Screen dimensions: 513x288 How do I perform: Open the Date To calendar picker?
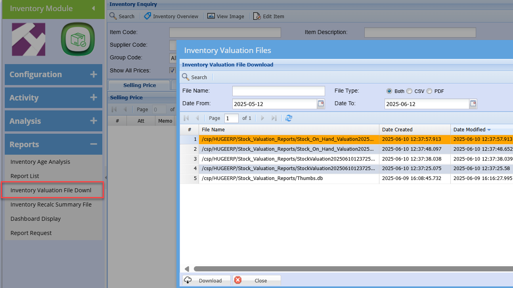(473, 104)
